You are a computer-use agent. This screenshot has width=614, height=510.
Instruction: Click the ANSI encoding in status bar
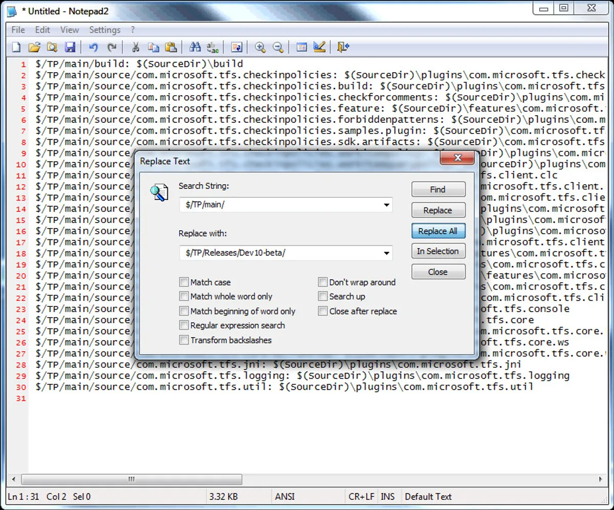click(x=285, y=496)
